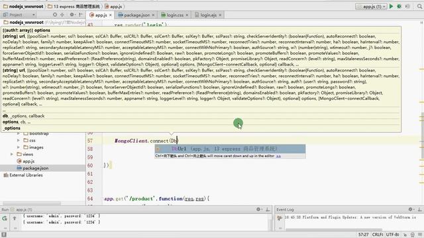Click gutter line number 61
The width and height of the screenshot is (424, 238).
[90, 174]
